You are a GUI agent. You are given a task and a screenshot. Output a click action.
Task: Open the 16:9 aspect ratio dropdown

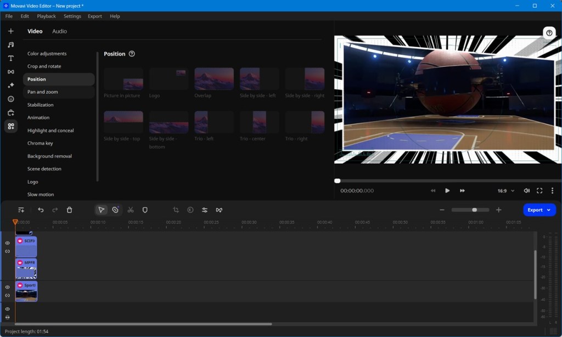click(x=505, y=191)
